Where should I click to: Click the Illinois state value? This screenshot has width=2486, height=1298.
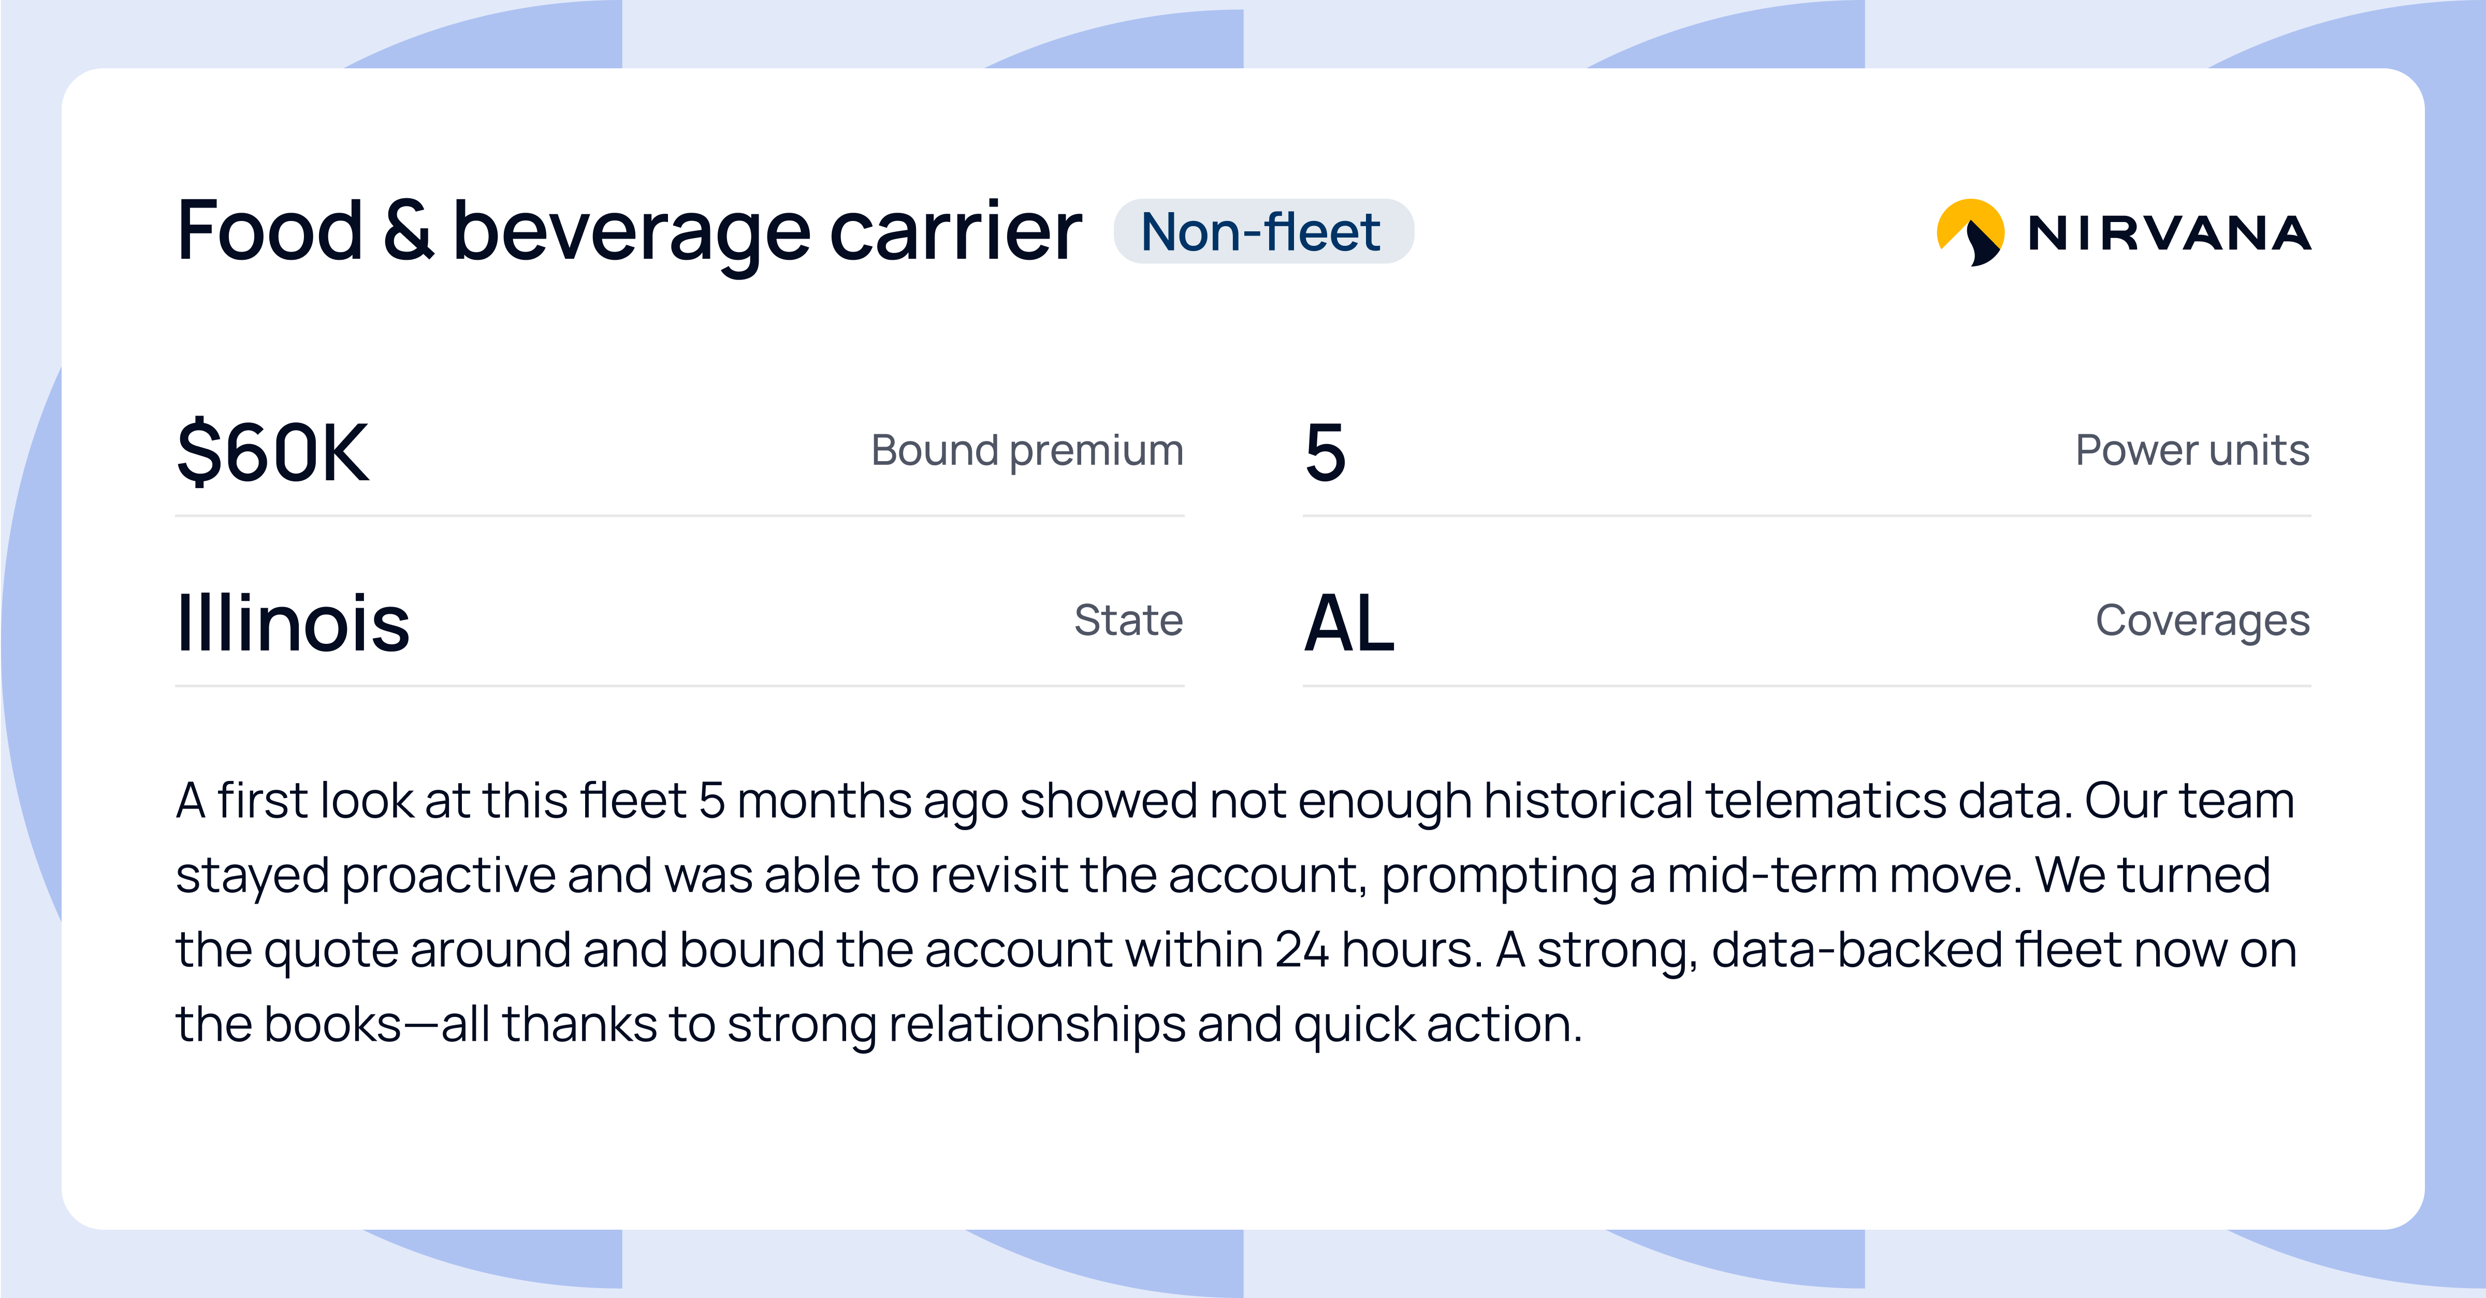point(293,623)
